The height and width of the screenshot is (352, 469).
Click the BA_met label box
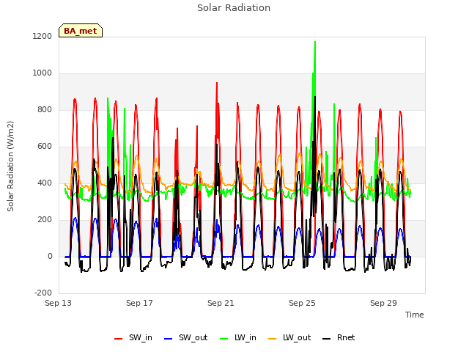(x=81, y=31)
